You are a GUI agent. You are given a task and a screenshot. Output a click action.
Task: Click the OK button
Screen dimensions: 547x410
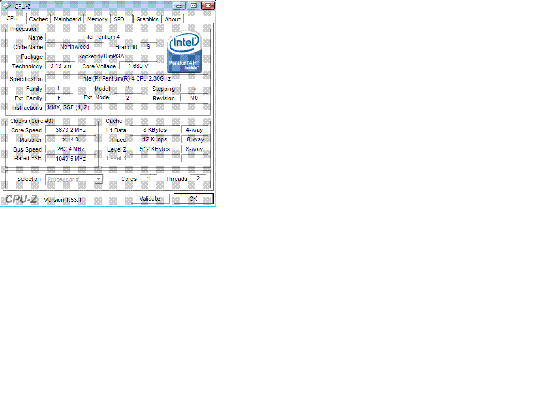point(193,199)
